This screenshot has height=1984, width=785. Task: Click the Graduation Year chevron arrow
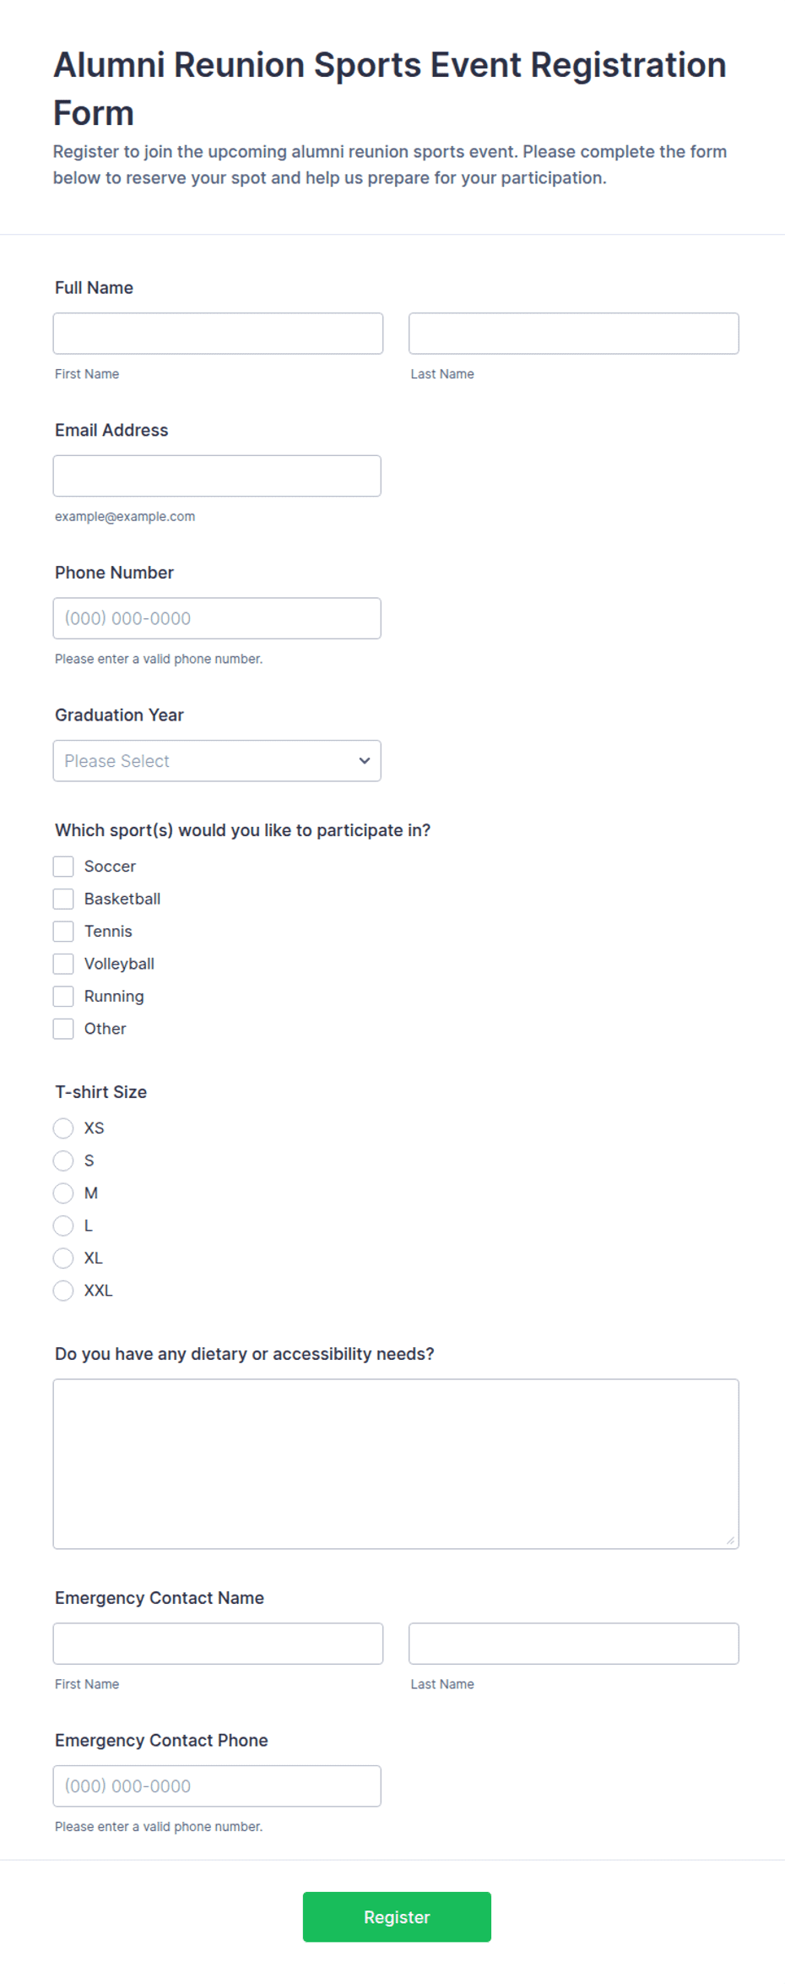(x=364, y=761)
